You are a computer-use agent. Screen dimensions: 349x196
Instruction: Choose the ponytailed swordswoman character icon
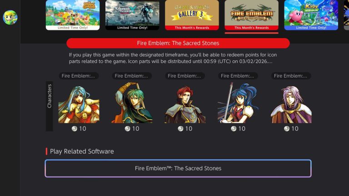point(238,103)
